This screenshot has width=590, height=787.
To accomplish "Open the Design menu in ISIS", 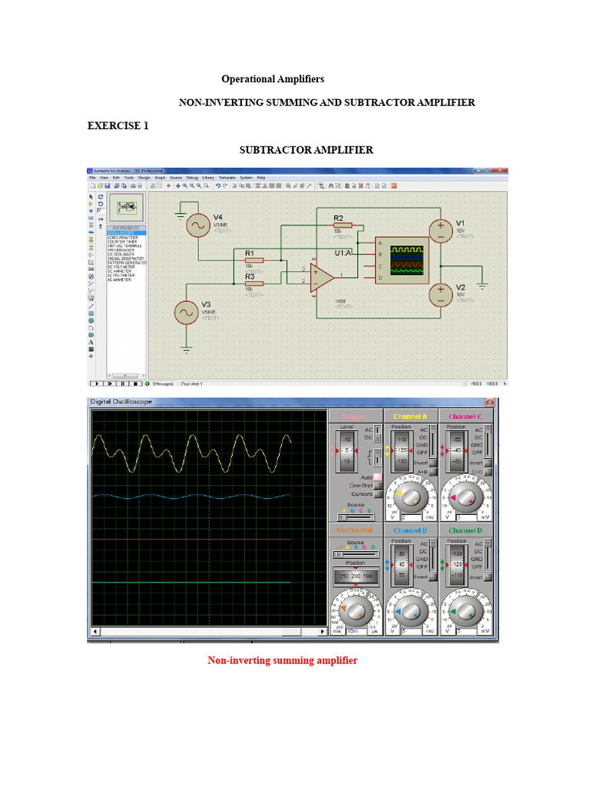I will 144,178.
